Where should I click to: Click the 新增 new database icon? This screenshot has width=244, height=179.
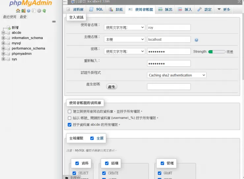(x=9, y=28)
